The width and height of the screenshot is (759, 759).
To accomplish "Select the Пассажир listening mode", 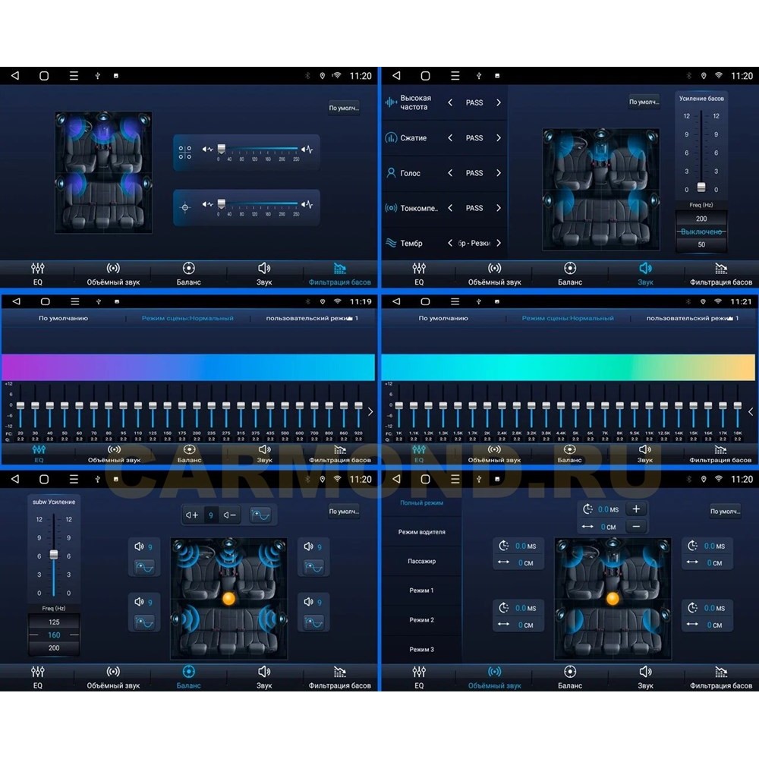I will pyautogui.click(x=421, y=562).
